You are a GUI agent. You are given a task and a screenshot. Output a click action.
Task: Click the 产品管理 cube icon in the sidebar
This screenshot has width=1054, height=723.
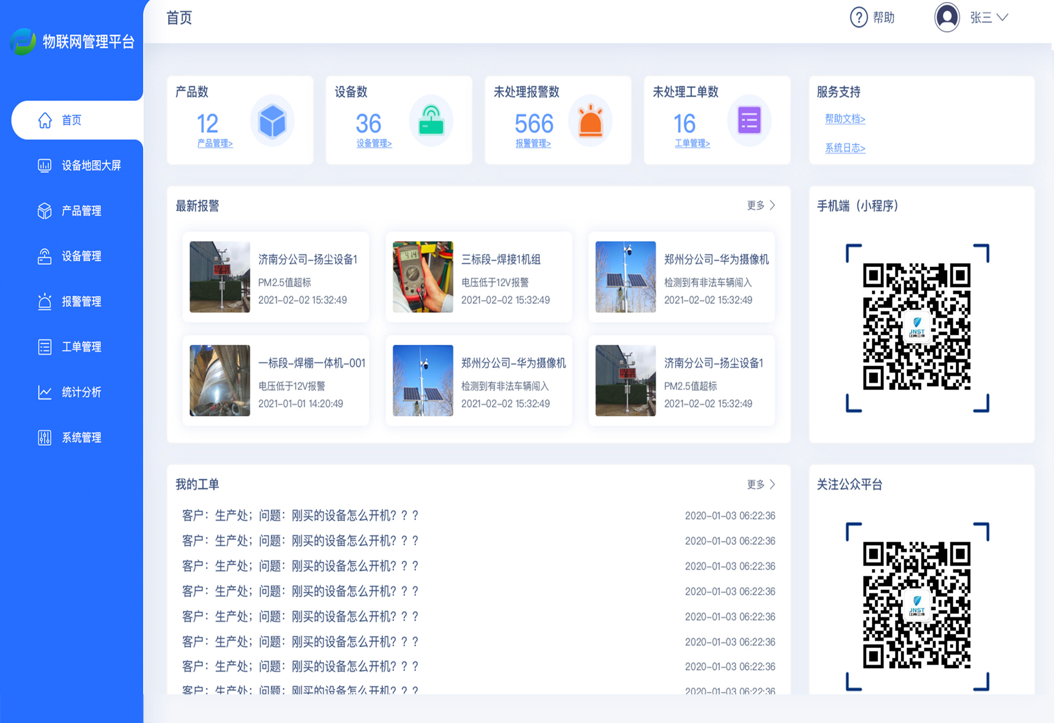click(x=44, y=211)
